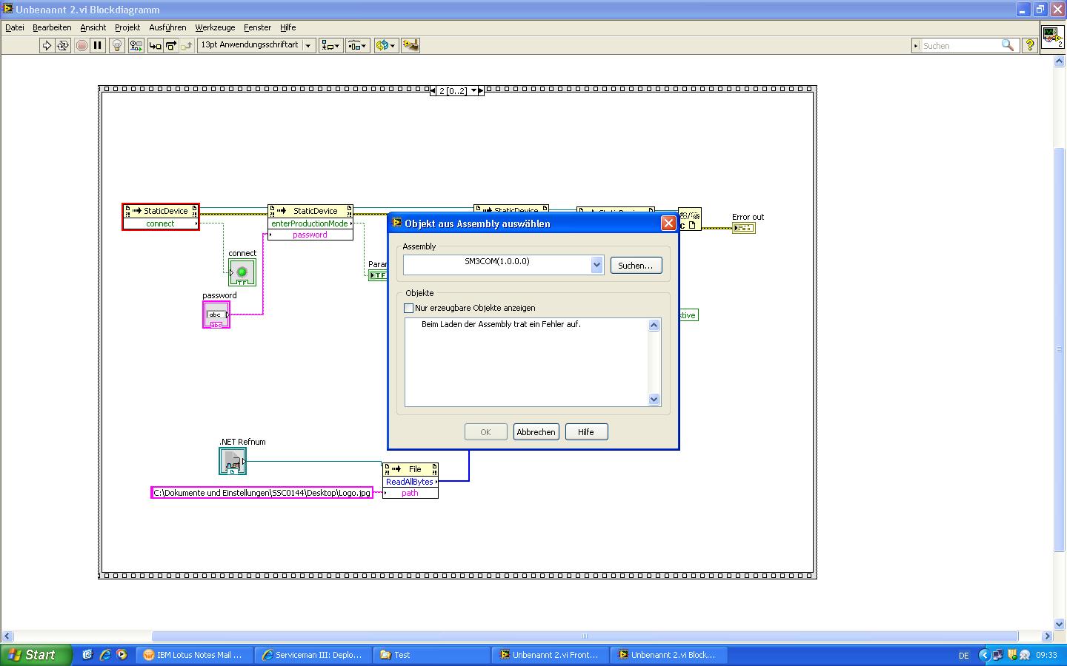
Task: Open the Ausführen menu
Action: [x=168, y=27]
